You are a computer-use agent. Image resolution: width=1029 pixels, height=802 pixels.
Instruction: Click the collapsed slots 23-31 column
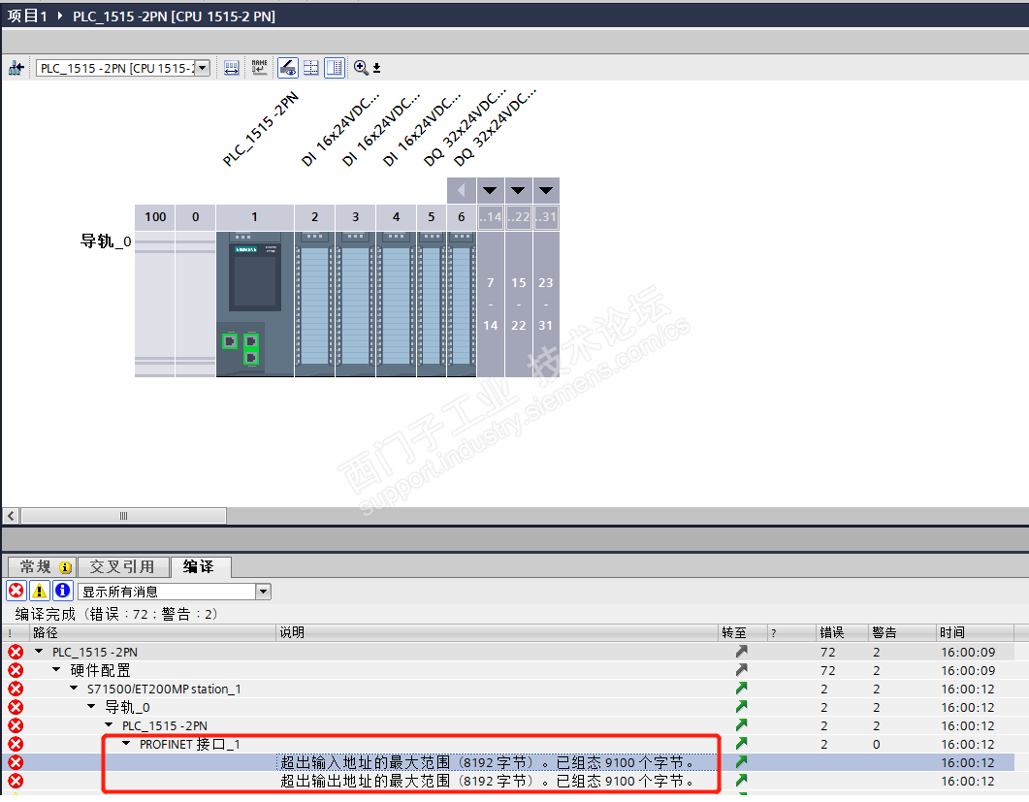tap(546, 304)
